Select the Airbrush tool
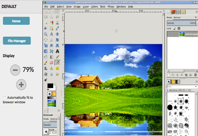The height and width of the screenshot is (136, 198). coord(57,62)
